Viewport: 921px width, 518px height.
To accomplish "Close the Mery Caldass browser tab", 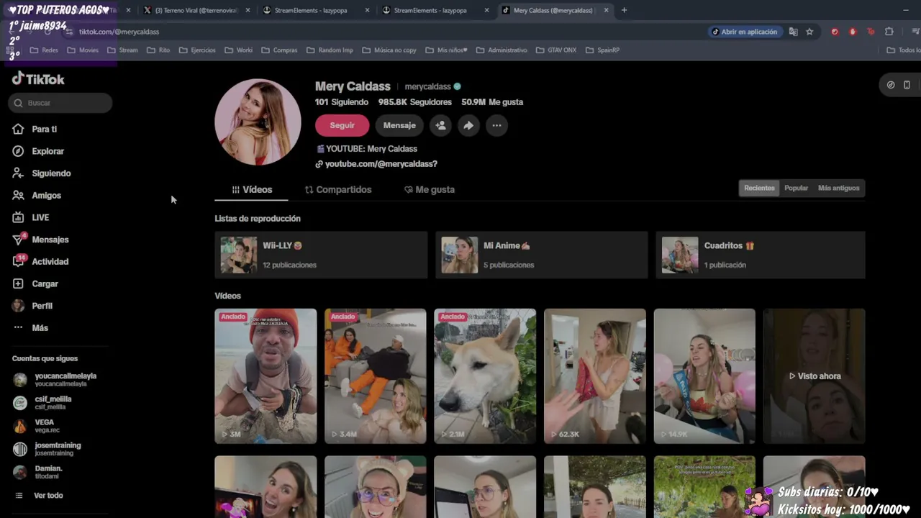I will [606, 10].
